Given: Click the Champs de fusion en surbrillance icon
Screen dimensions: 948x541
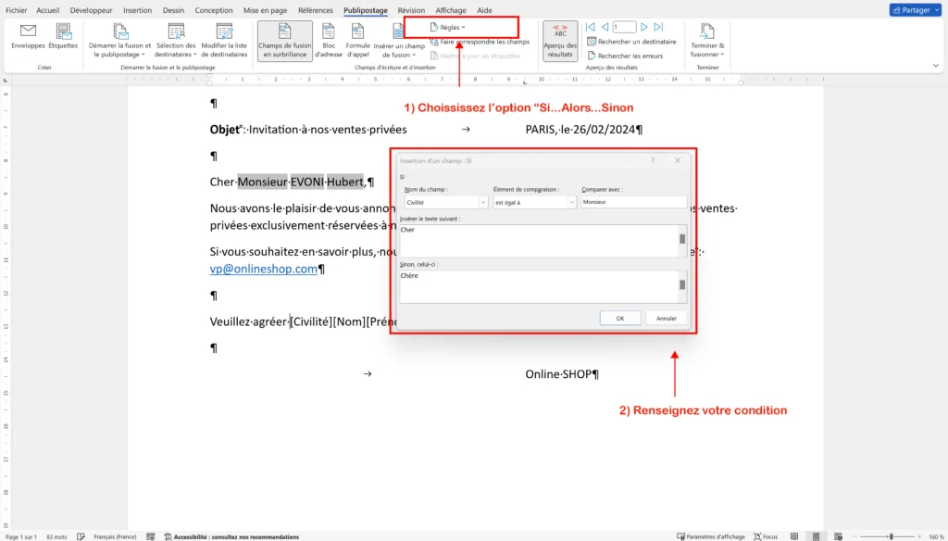Looking at the screenshot, I should (x=285, y=41).
